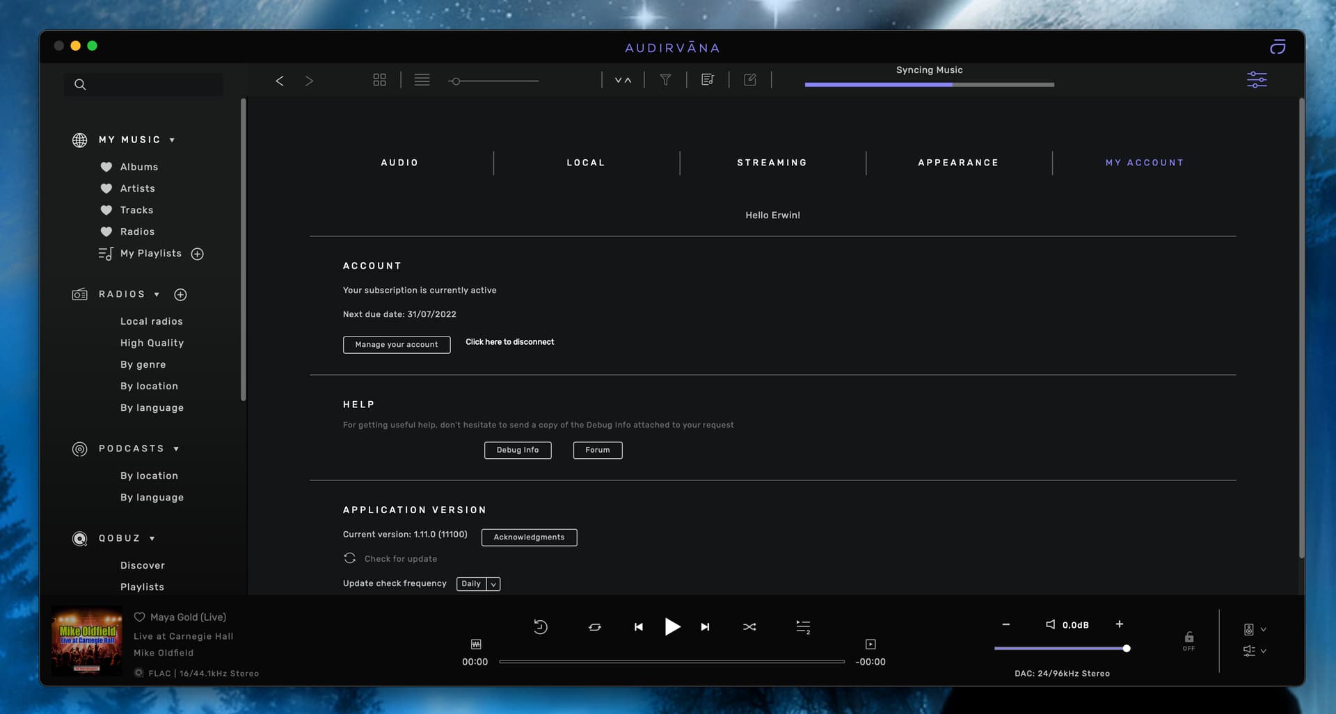1336x714 pixels.
Task: Go forward with the right arrow
Action: pyautogui.click(x=310, y=81)
